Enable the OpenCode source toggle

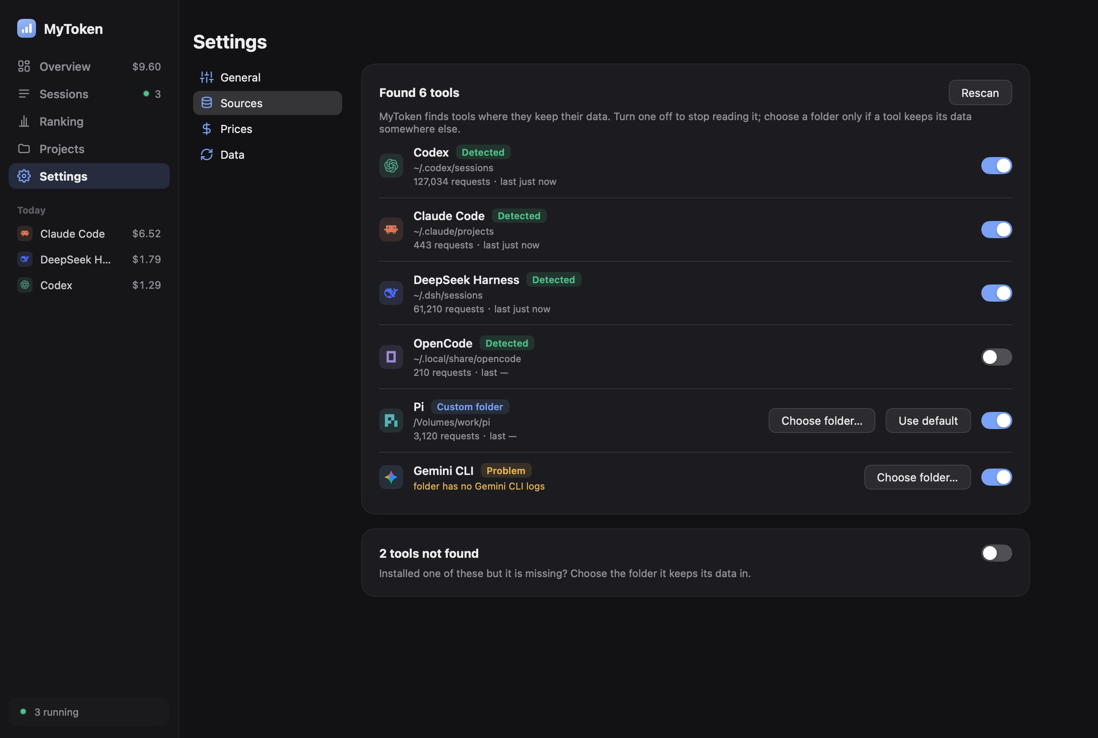pos(996,357)
